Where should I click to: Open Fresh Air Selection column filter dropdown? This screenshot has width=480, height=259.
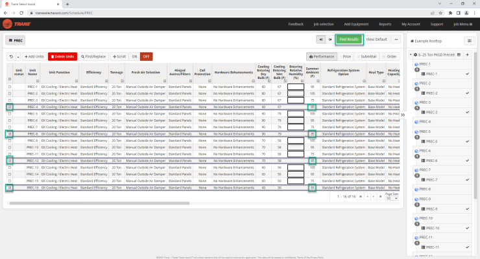coord(165,81)
